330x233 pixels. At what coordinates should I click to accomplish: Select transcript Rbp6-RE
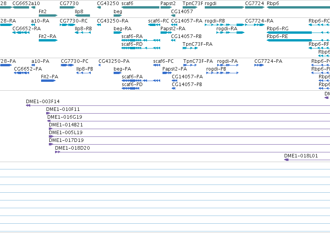click(298, 40)
